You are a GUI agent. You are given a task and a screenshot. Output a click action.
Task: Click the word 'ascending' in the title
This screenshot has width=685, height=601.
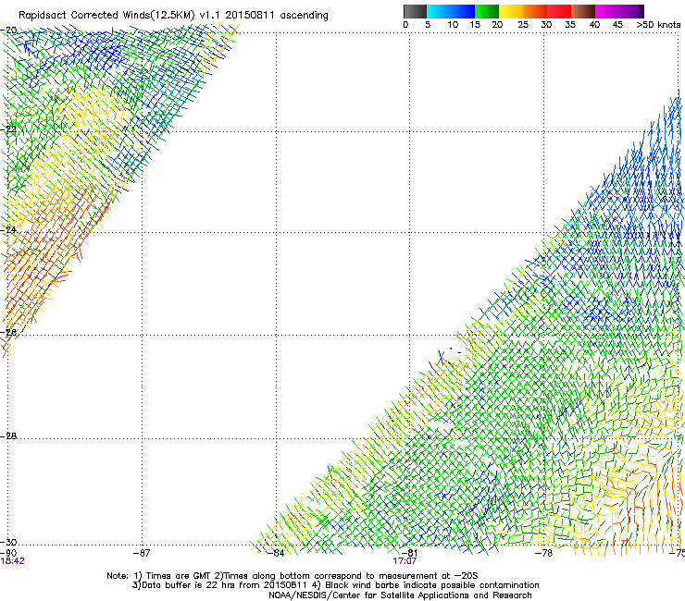(304, 16)
